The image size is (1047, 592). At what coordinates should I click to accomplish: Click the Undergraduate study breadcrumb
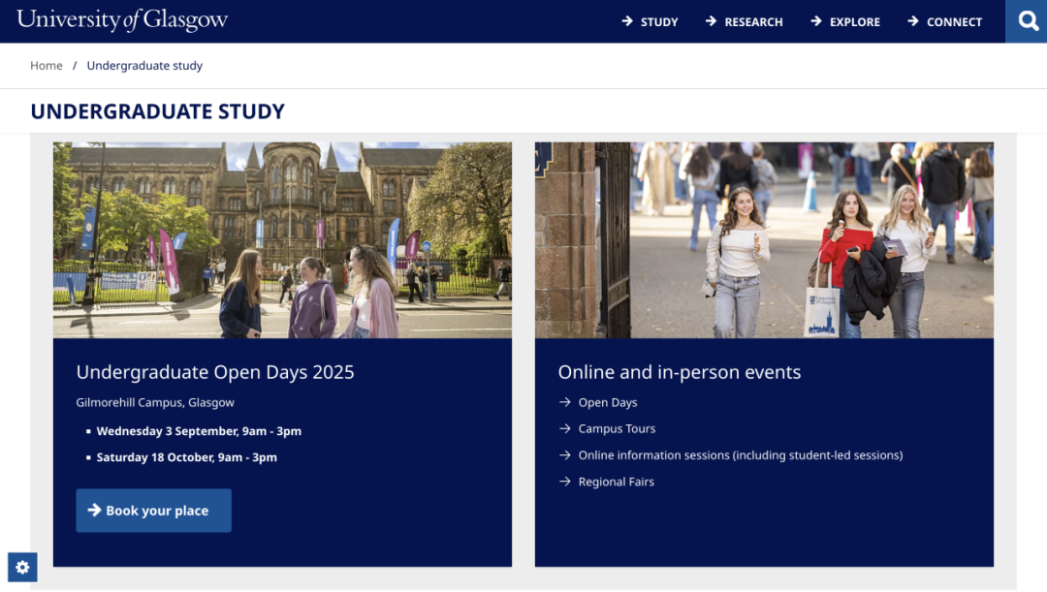click(x=144, y=66)
